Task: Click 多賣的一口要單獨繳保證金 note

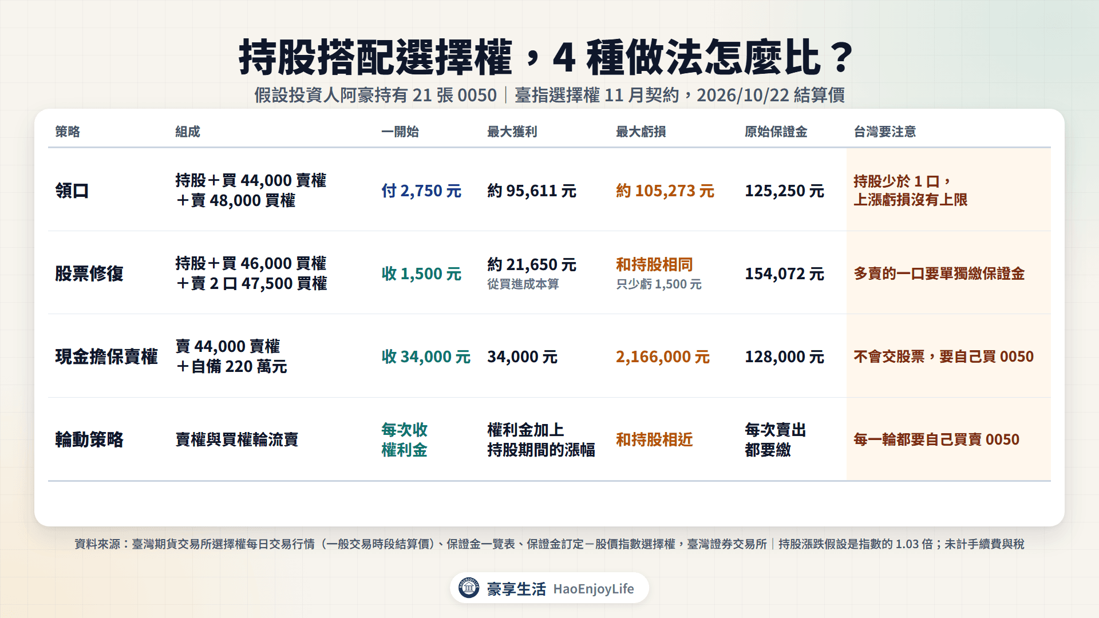Action: click(939, 274)
